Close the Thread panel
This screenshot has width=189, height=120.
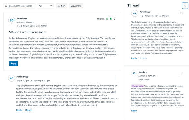185,6
